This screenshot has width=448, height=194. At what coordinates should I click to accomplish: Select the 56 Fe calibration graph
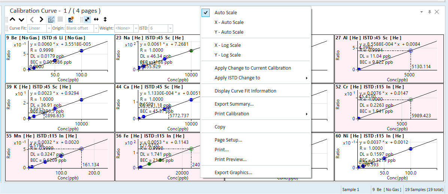(158, 157)
